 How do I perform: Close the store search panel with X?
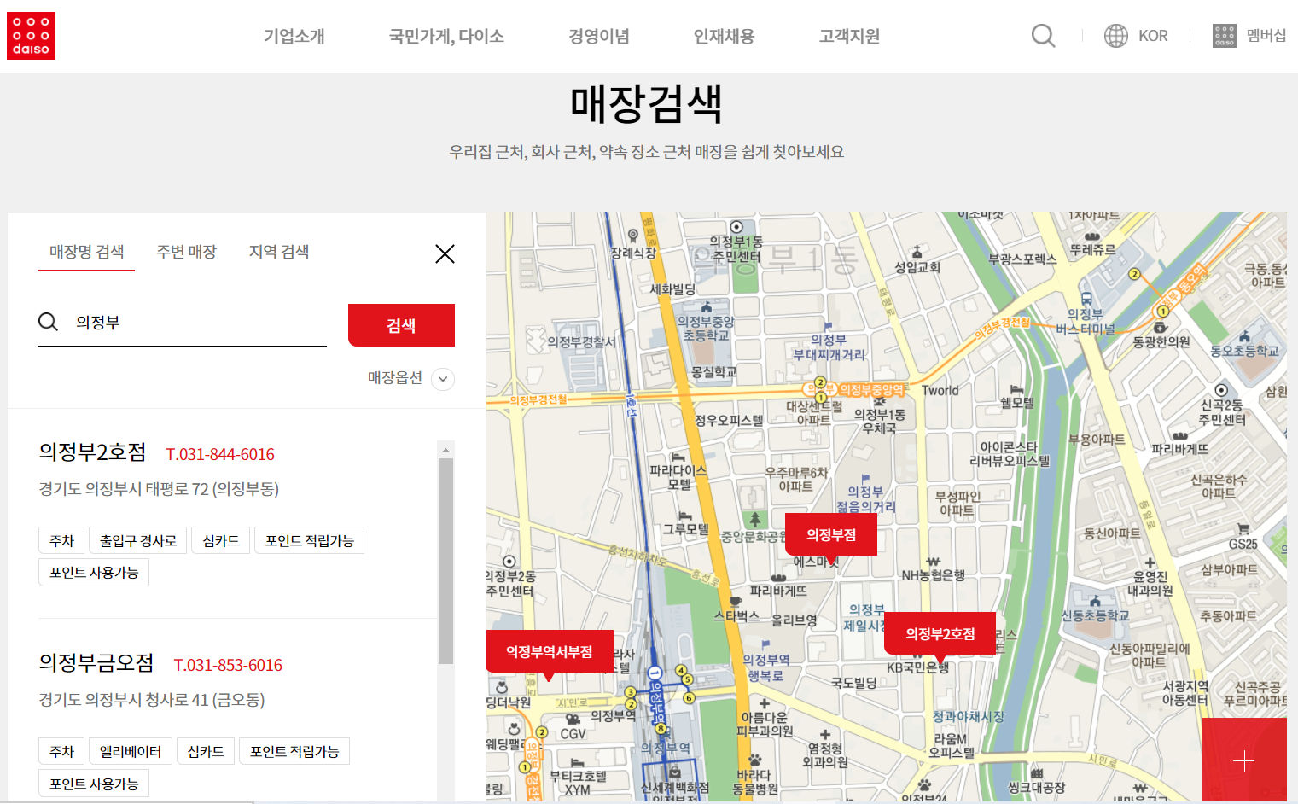[445, 253]
